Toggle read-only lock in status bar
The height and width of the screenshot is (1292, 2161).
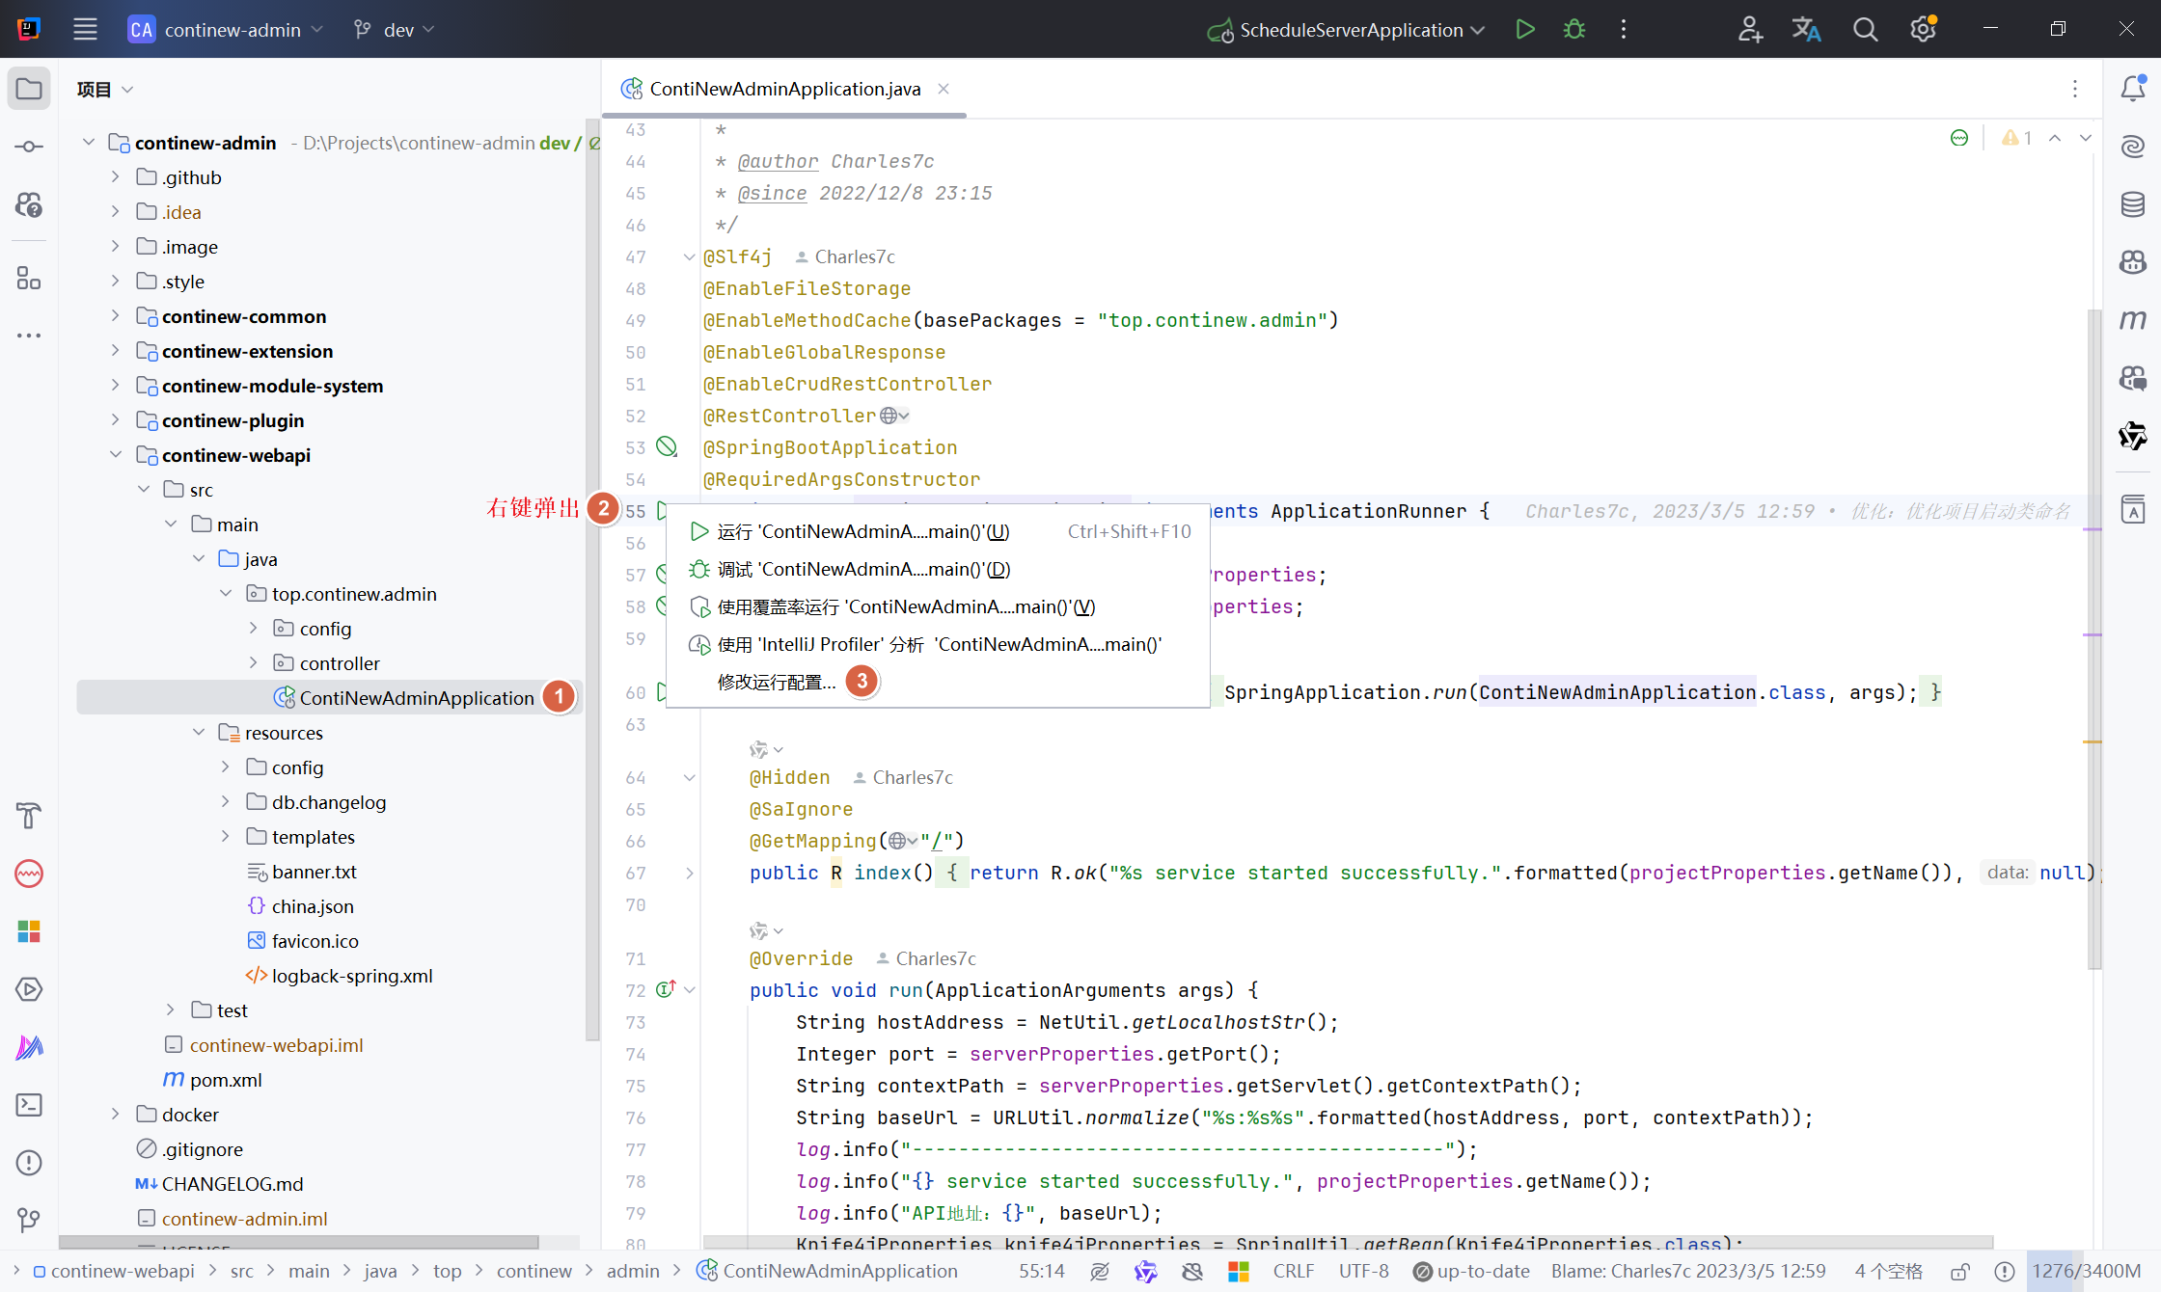(1959, 1272)
